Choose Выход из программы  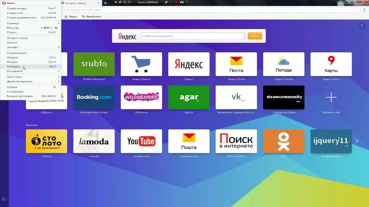point(31,96)
